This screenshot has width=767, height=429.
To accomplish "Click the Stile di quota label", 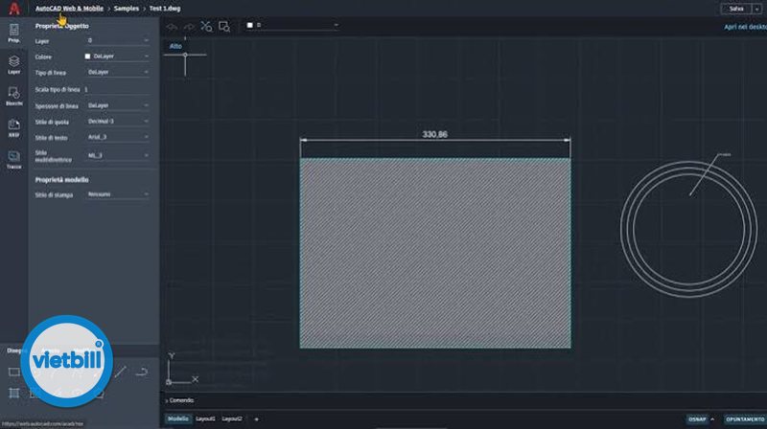I will click(x=52, y=123).
